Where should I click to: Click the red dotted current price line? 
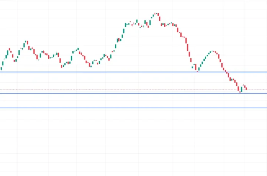tap(111, 90)
